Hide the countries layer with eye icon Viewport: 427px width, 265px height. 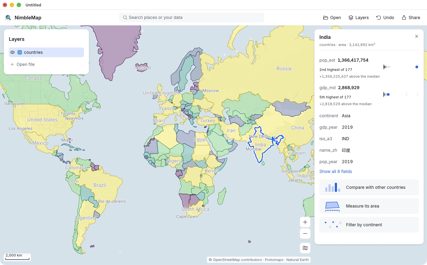click(13, 52)
